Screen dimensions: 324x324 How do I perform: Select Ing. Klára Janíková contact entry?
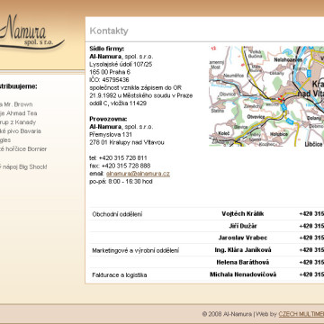point(243,250)
